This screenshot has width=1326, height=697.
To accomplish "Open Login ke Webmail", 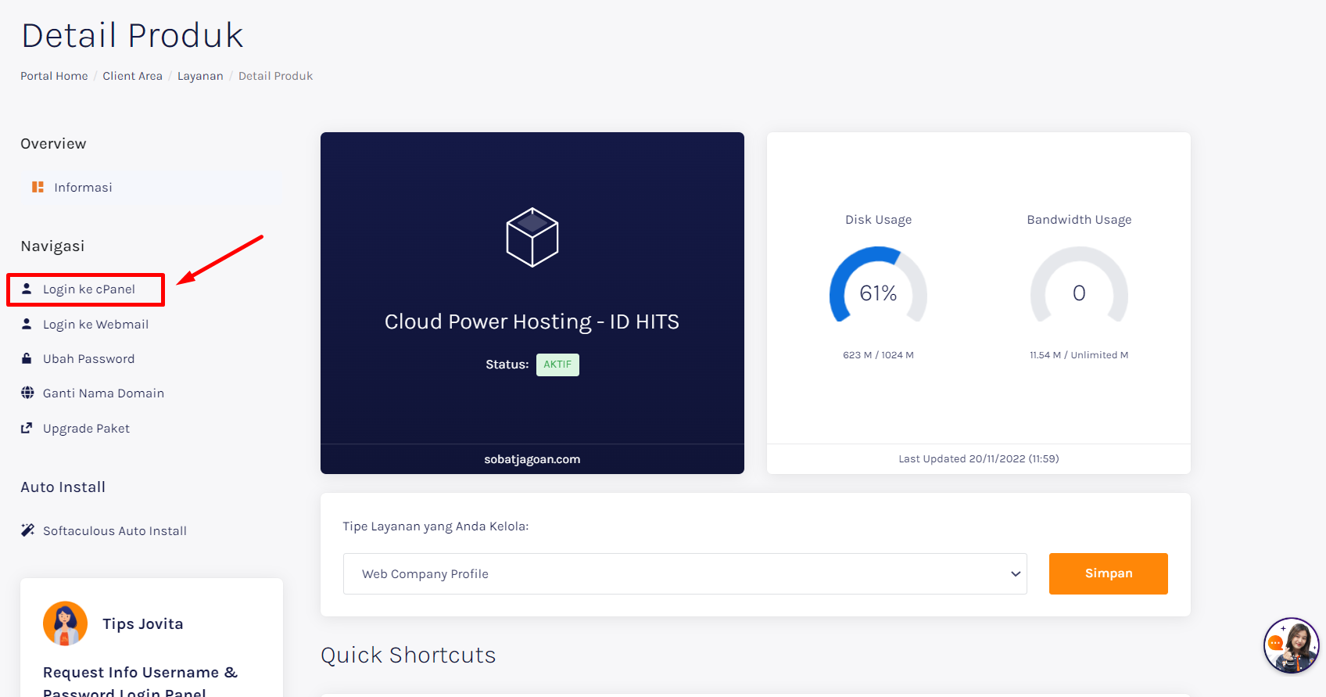I will point(95,324).
